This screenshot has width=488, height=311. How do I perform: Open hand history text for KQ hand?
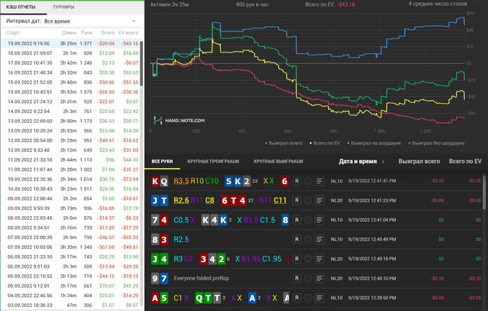[319, 181]
